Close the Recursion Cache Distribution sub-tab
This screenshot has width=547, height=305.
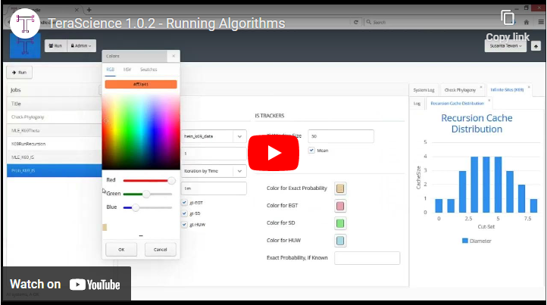point(489,101)
